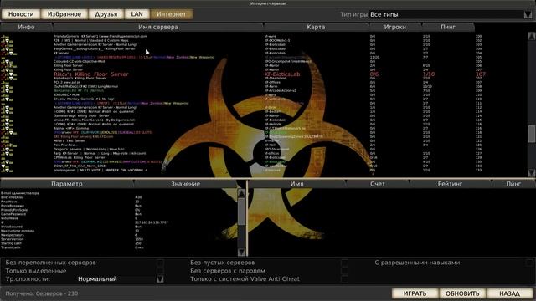
Task: Select the Coloured-CZ-vote-Objective-Mod server
Action: (x=263, y=61)
